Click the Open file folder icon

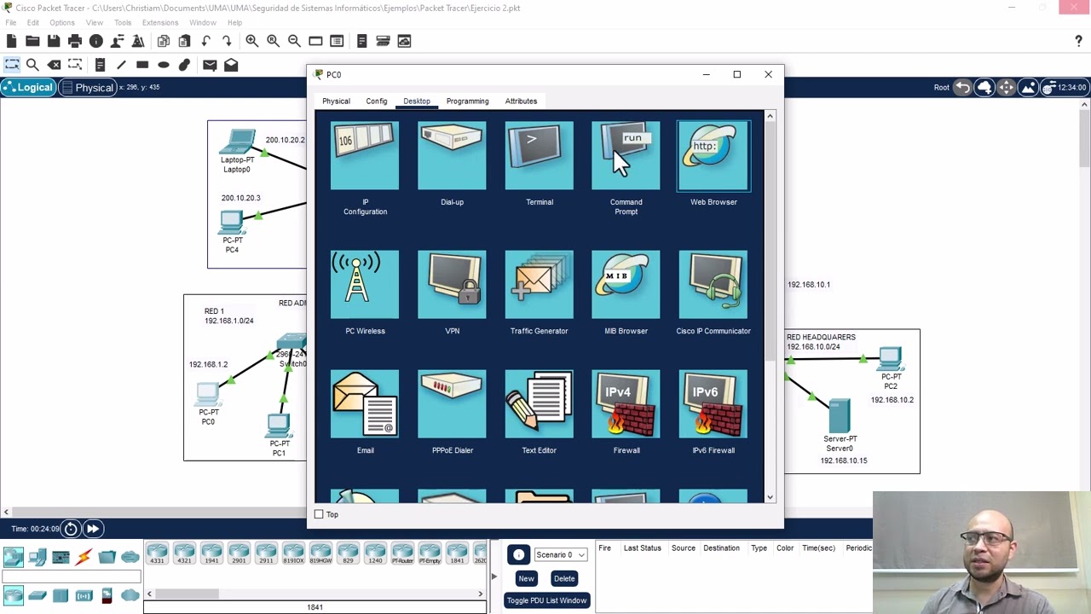(32, 41)
